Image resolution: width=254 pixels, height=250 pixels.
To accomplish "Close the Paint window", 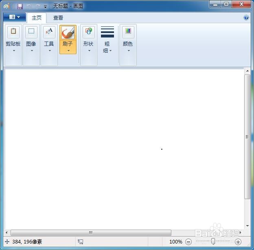I will pos(241,4).
